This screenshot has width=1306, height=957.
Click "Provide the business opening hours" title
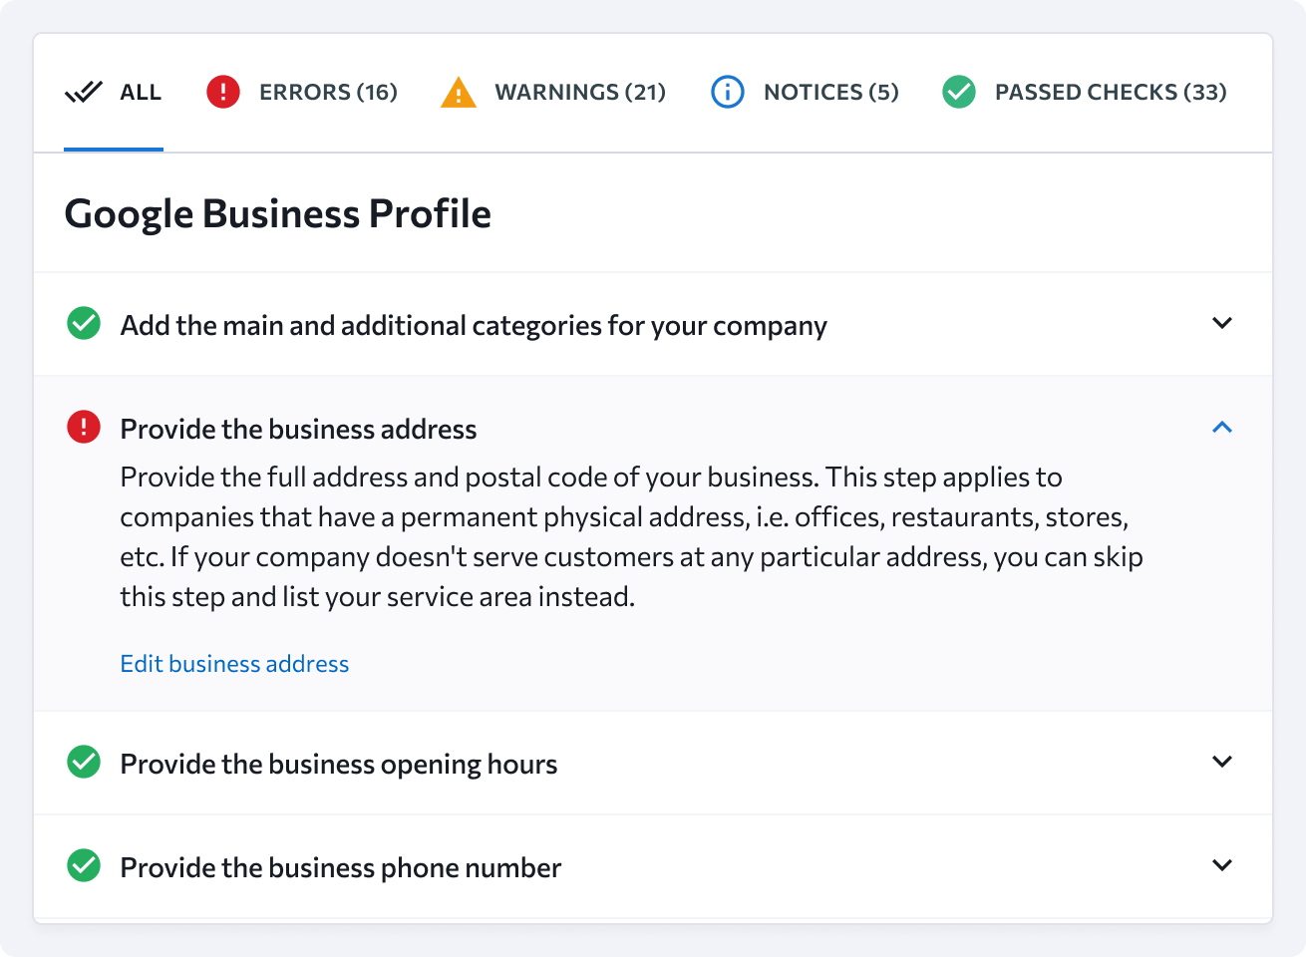pos(339,765)
